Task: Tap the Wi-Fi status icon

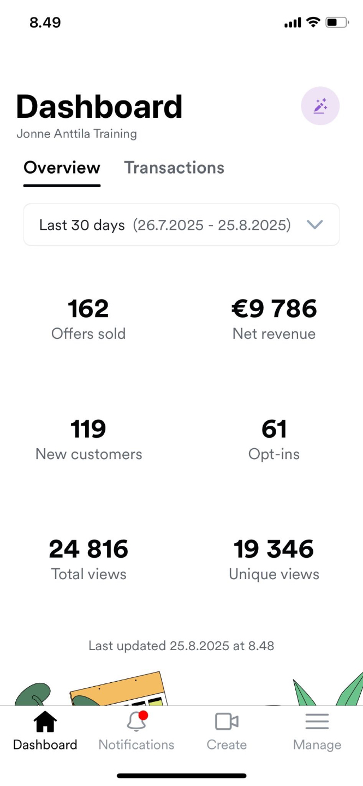Action: [313, 22]
